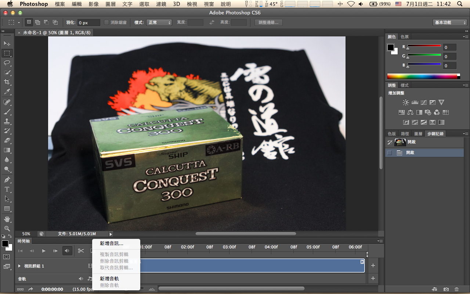Screen dimensions: 470x294
Task: Select the Blur tool
Action: [7, 159]
